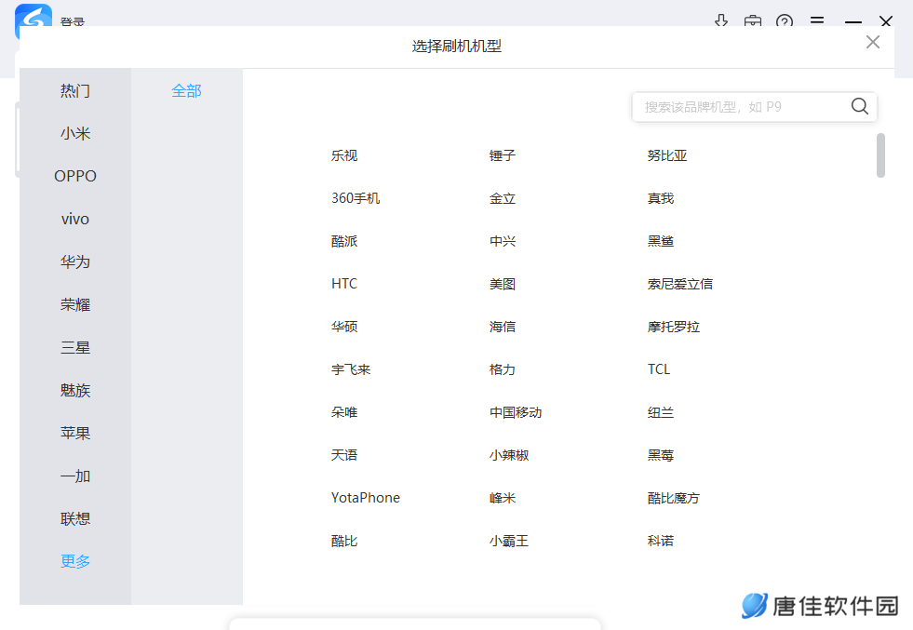Open the help question mark icon

[785, 21]
